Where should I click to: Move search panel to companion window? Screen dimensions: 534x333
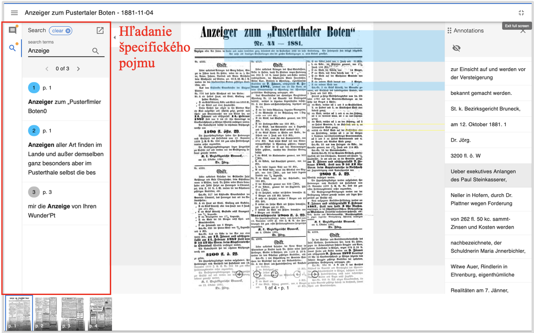[100, 31]
